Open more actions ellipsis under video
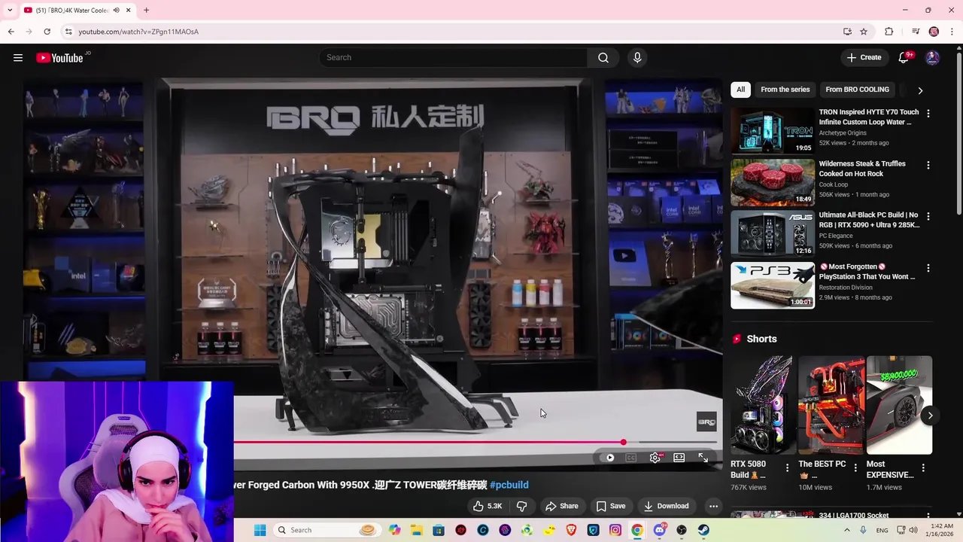 coord(713,506)
